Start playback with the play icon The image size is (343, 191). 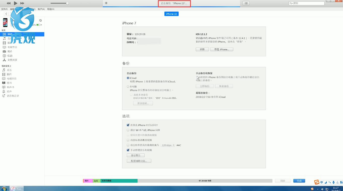pyautogui.click(x=16, y=3)
